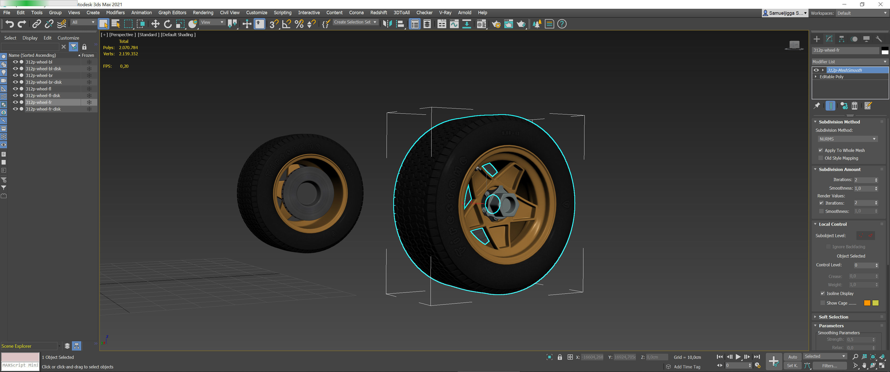
Task: Click the Undo arrow icon
Action: (x=9, y=24)
